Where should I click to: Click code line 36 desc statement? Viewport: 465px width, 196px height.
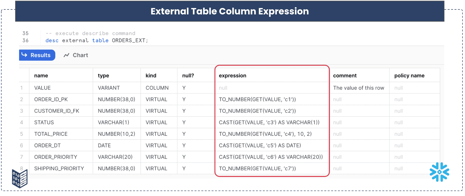point(97,40)
